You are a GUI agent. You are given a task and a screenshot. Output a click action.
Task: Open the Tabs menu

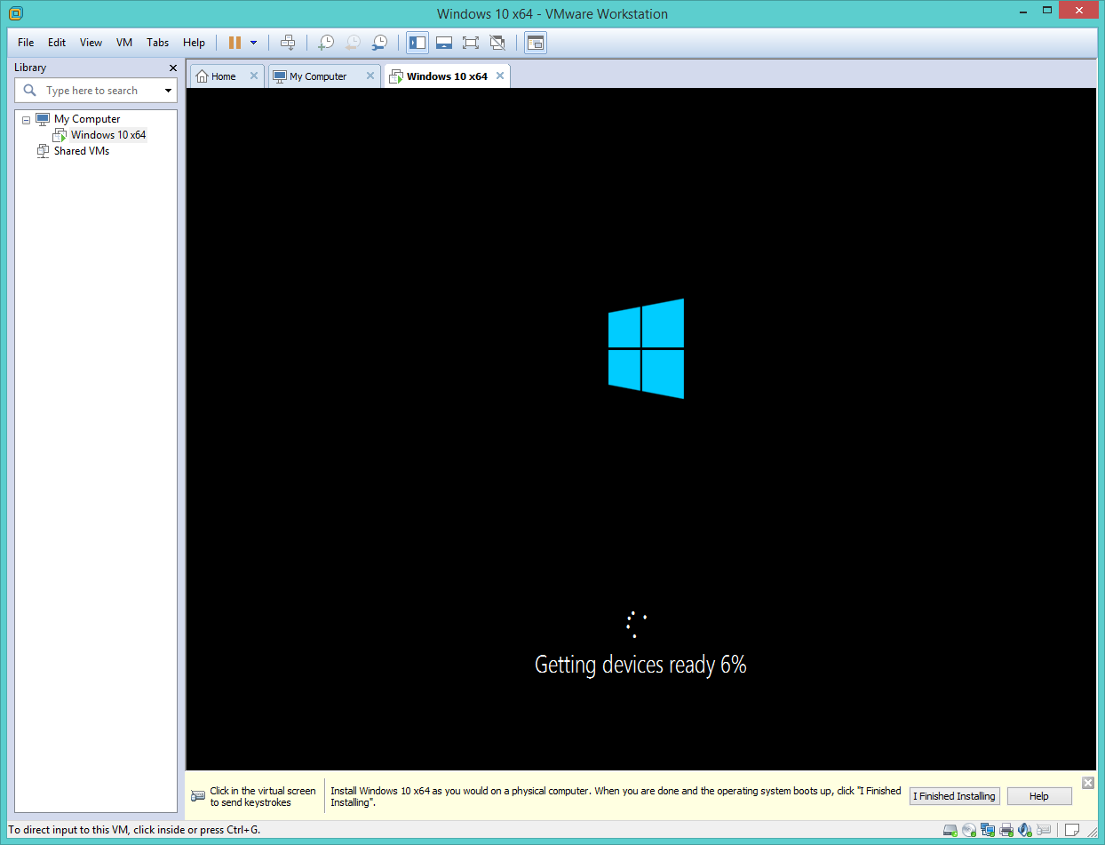pyautogui.click(x=158, y=43)
